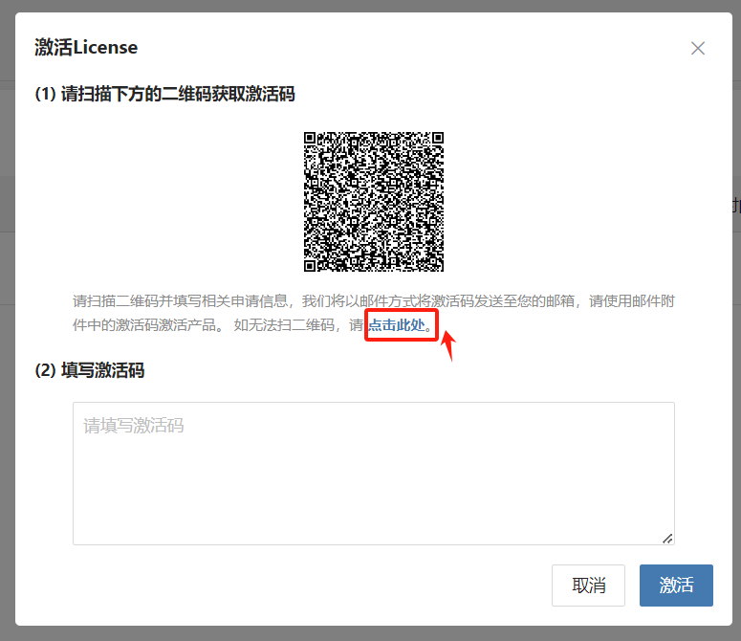The height and width of the screenshot is (641, 741).
Task: Click the activation QR code image
Action: click(373, 202)
